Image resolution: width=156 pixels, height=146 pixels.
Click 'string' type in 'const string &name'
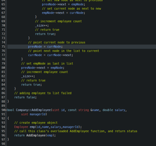[x=84, y=110]
